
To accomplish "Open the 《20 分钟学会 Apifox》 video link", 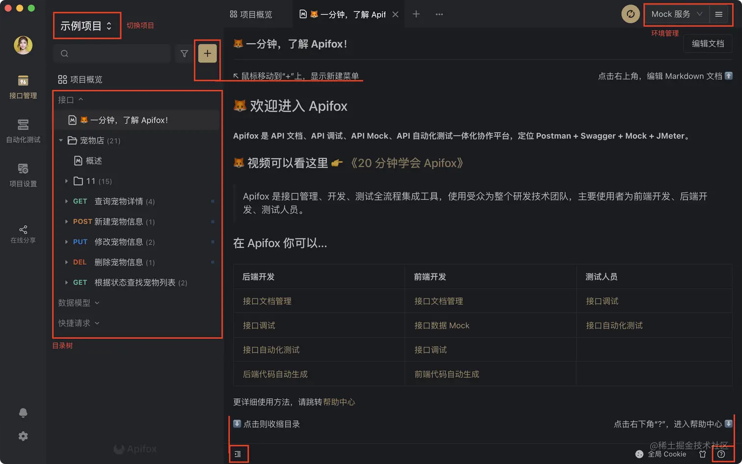I will (407, 163).
